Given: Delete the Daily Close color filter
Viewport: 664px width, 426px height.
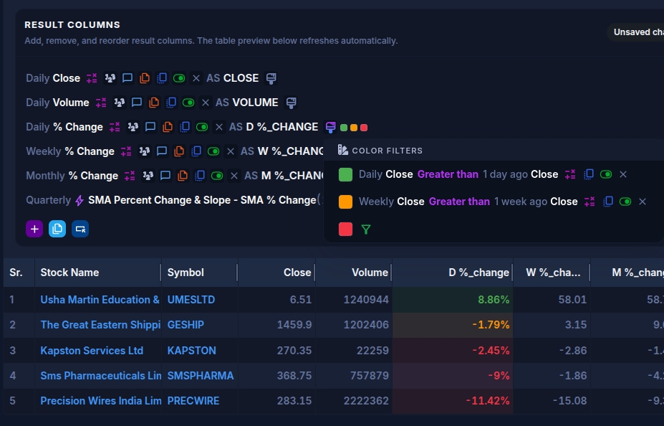Looking at the screenshot, I should (x=623, y=175).
